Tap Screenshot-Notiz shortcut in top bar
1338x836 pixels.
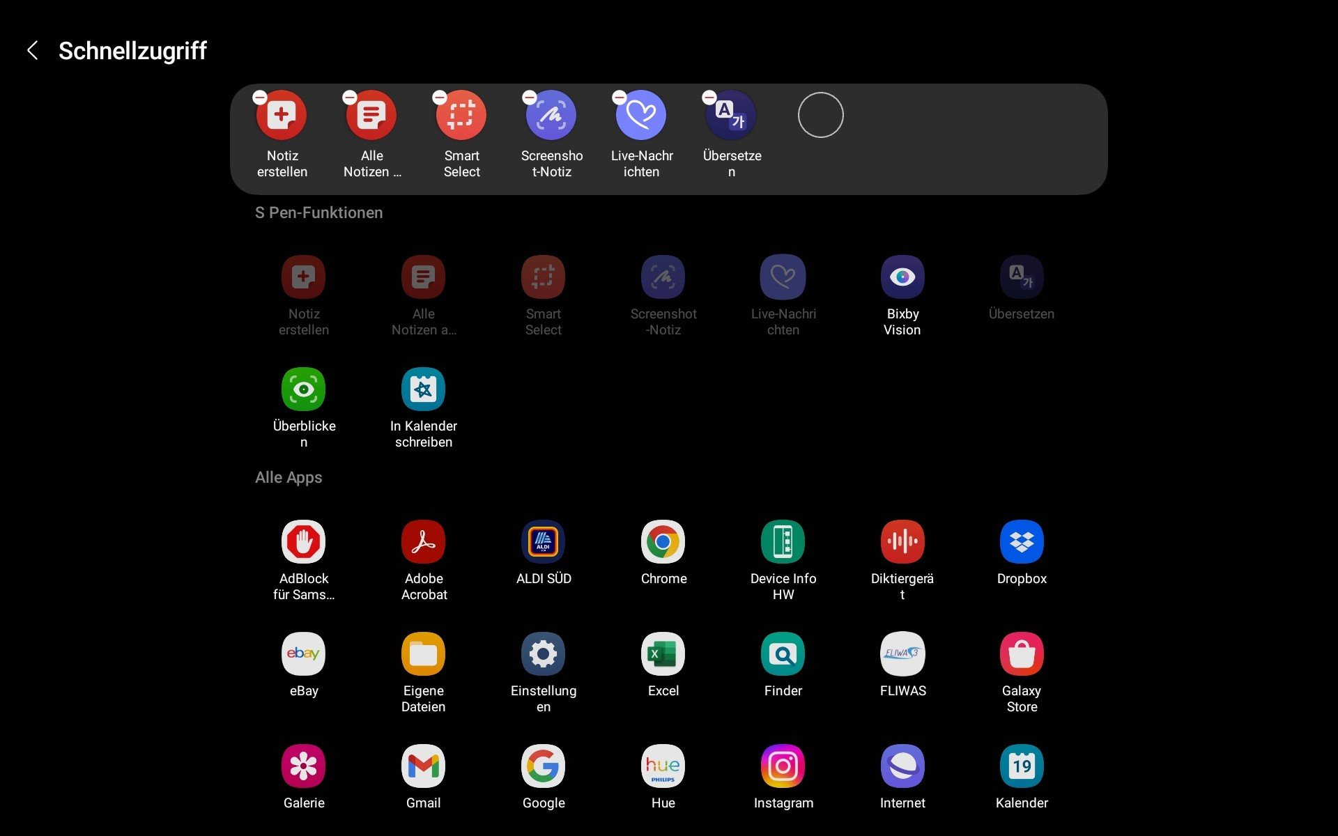click(x=551, y=116)
